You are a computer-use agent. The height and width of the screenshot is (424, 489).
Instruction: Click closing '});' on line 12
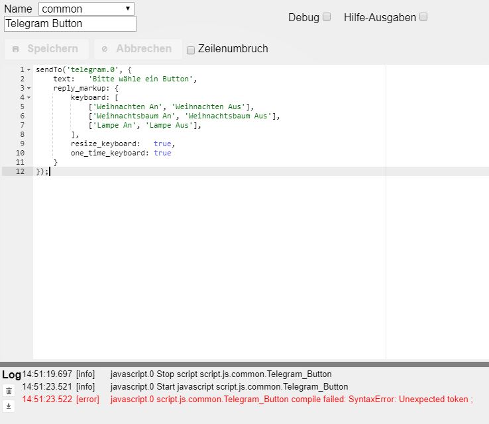42,171
